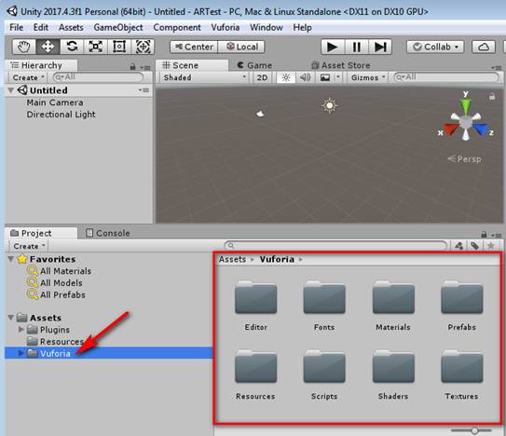Toggle scene lighting sun icon
This screenshot has width=506, height=436.
(x=286, y=77)
